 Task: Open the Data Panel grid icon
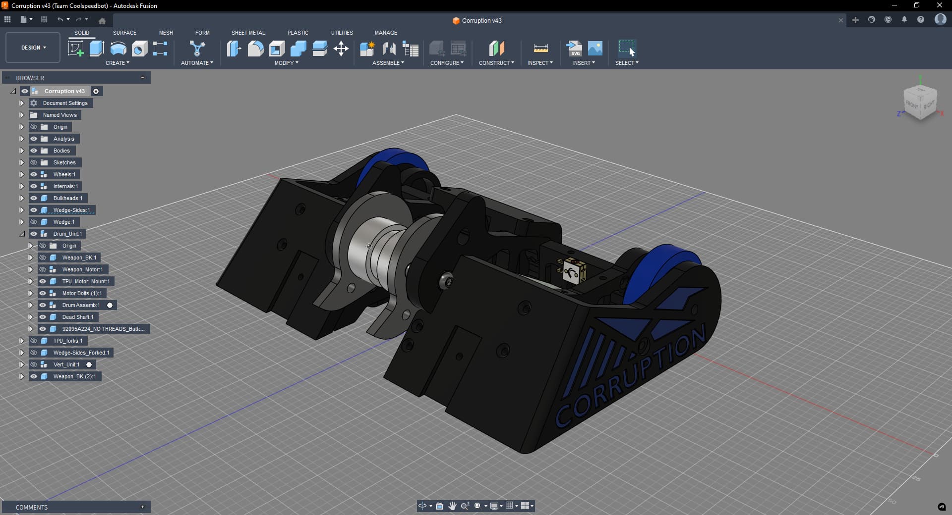(x=7, y=20)
